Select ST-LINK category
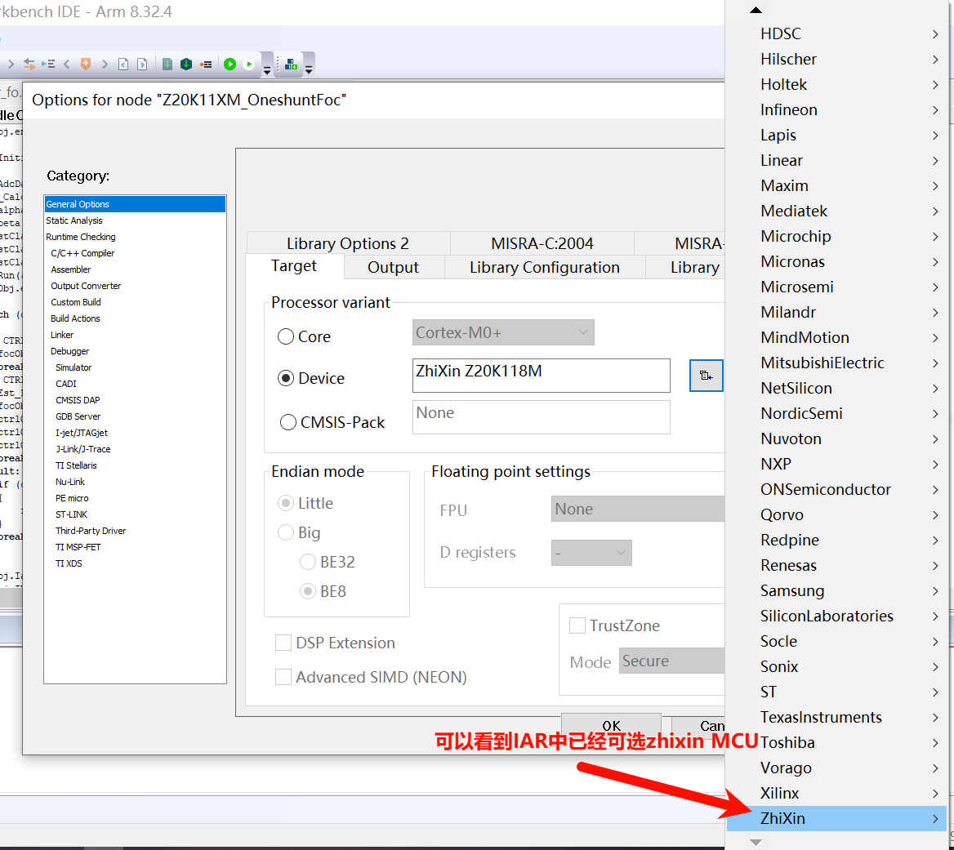The height and width of the screenshot is (850, 954). click(135, 514)
